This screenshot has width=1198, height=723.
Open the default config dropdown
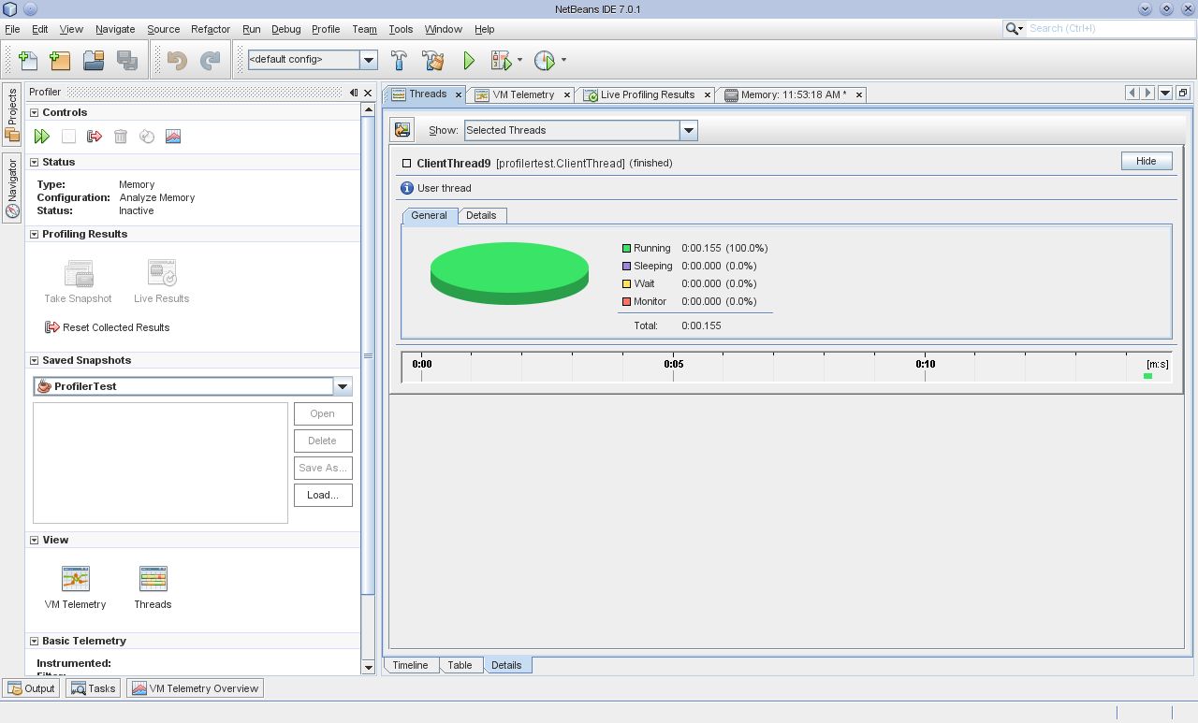369,60
